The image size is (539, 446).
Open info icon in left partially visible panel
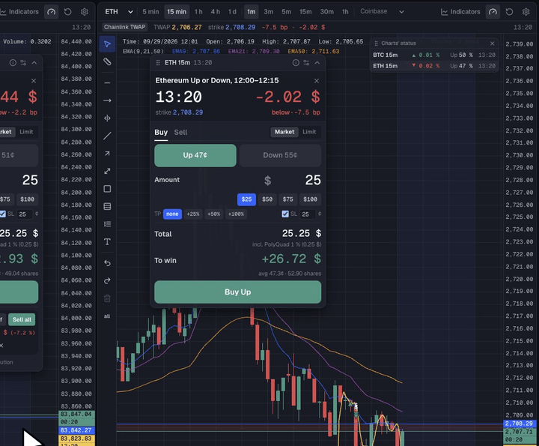pos(13,63)
